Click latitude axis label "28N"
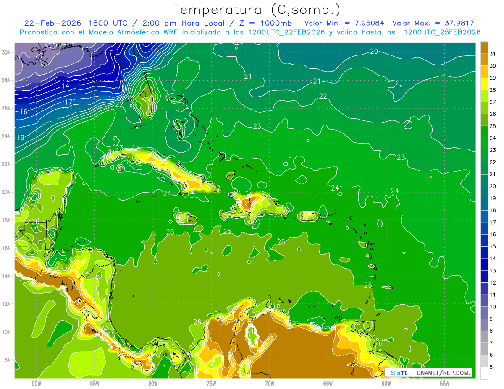 click(x=7, y=80)
